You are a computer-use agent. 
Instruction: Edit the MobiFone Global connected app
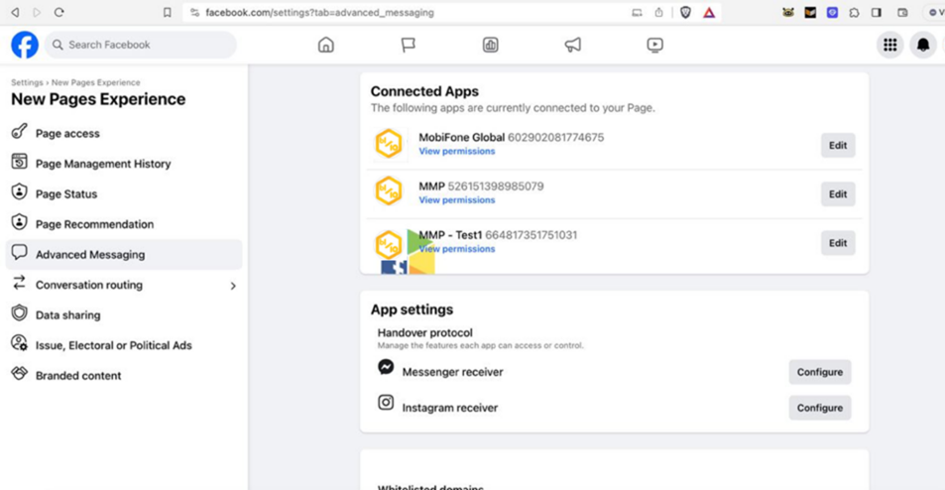tap(837, 146)
